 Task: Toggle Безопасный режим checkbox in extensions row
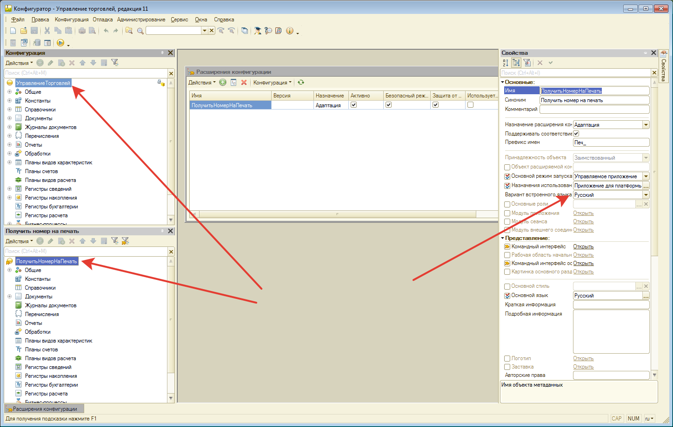[389, 105]
